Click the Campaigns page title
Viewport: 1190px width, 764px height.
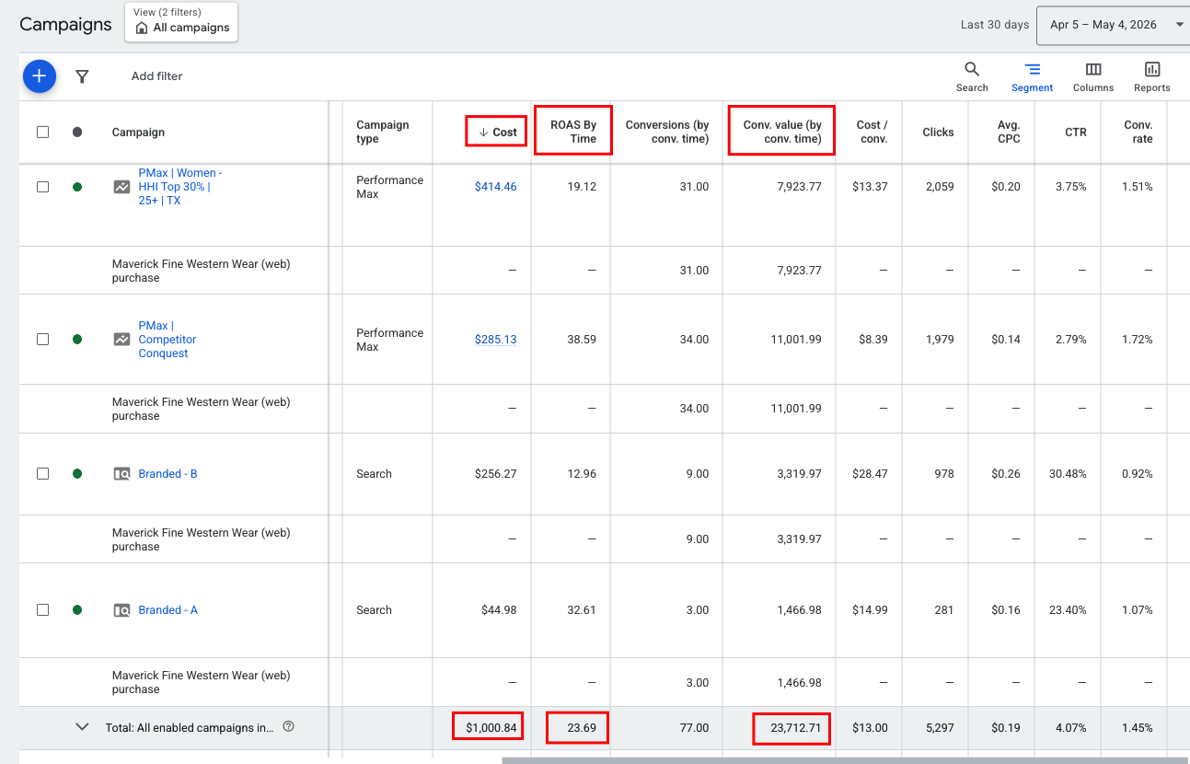click(65, 25)
